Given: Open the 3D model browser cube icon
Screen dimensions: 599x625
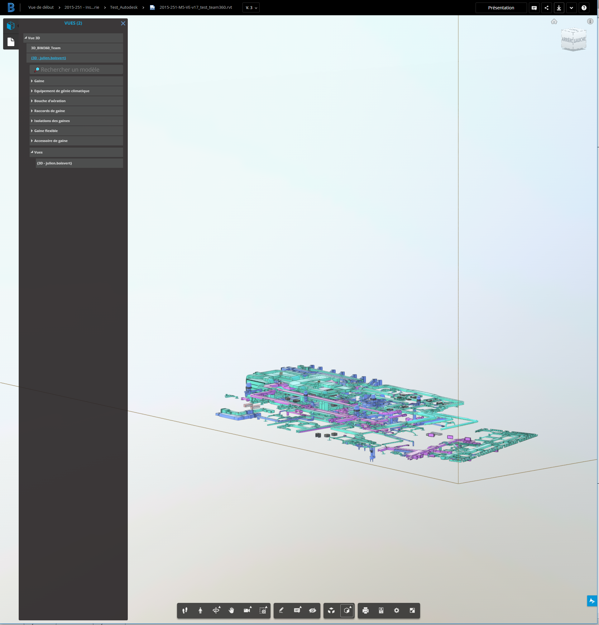Looking at the screenshot, I should pyautogui.click(x=11, y=26).
